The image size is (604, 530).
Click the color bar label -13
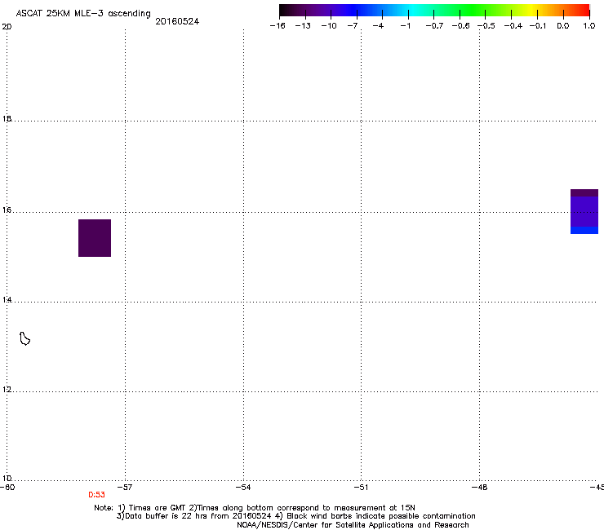(303, 26)
